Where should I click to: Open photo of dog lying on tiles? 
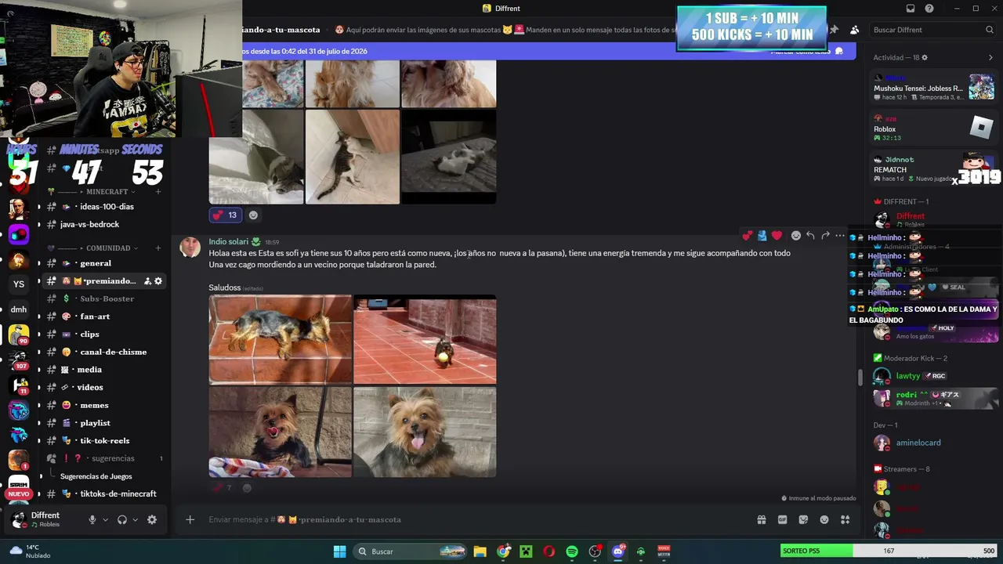(x=280, y=339)
